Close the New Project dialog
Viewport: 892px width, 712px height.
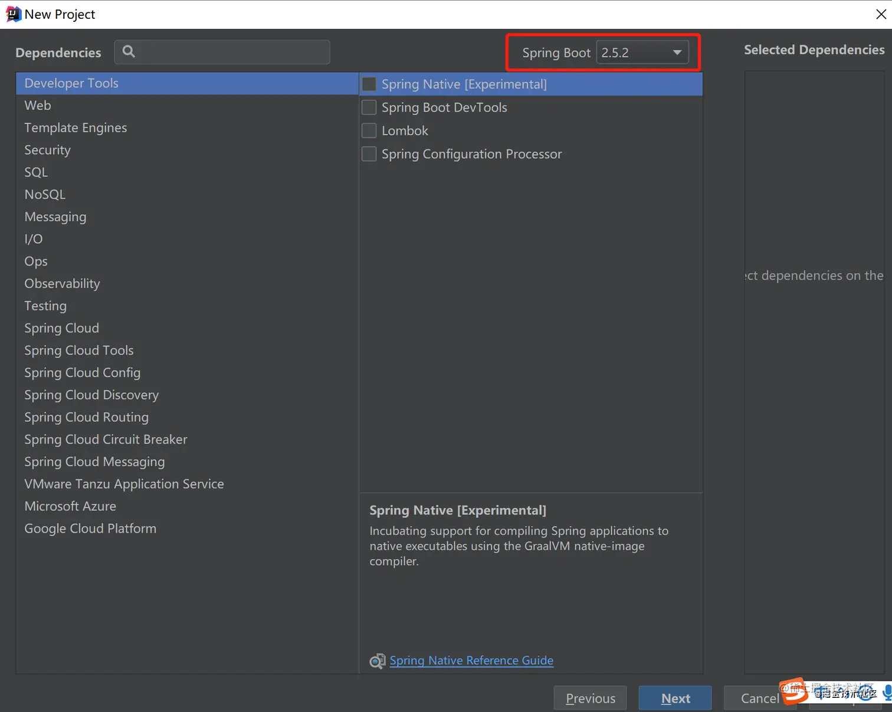point(881,14)
